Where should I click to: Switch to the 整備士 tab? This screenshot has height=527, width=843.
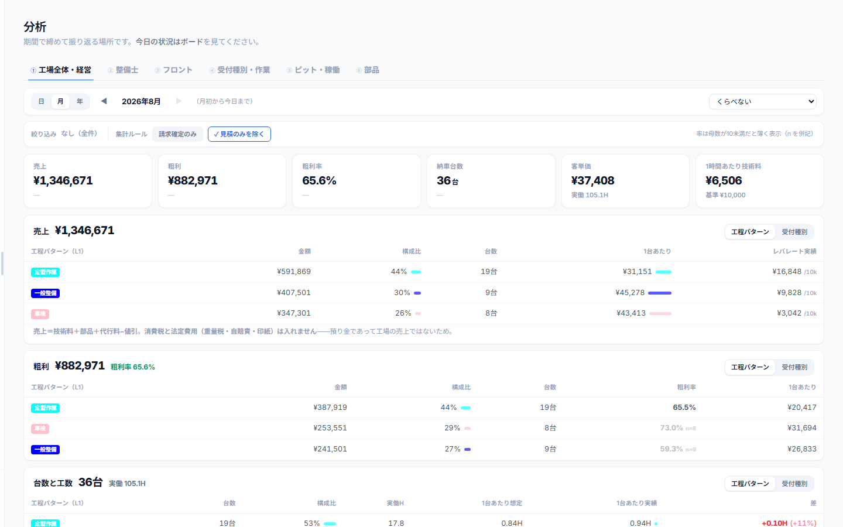(x=123, y=70)
